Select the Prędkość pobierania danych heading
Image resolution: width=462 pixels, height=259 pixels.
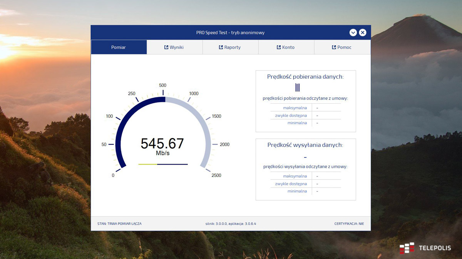click(305, 77)
